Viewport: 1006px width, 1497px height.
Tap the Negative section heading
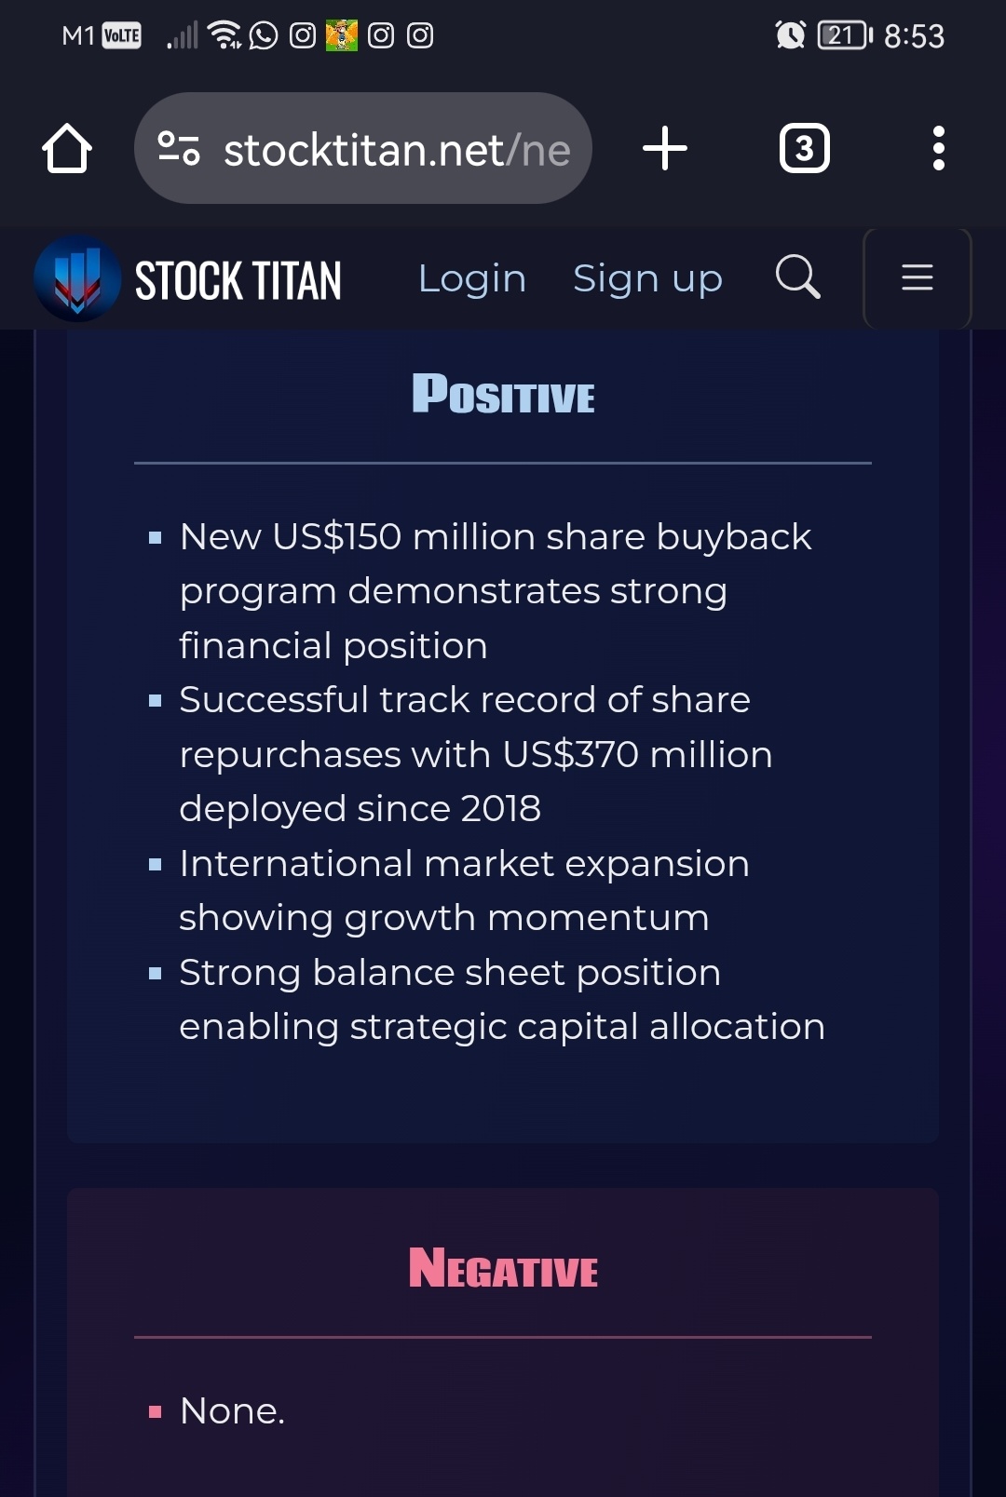pos(503,1269)
